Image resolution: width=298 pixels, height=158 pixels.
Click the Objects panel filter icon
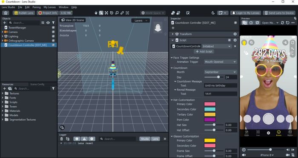tap(53, 23)
